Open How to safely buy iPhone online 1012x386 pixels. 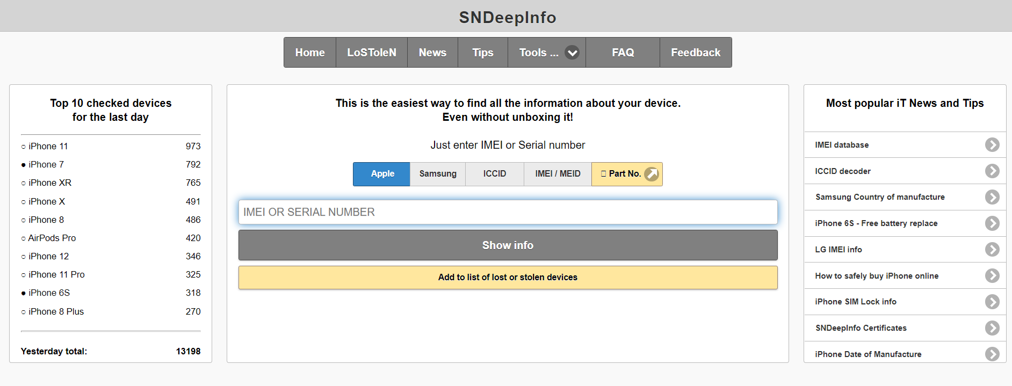tap(905, 276)
